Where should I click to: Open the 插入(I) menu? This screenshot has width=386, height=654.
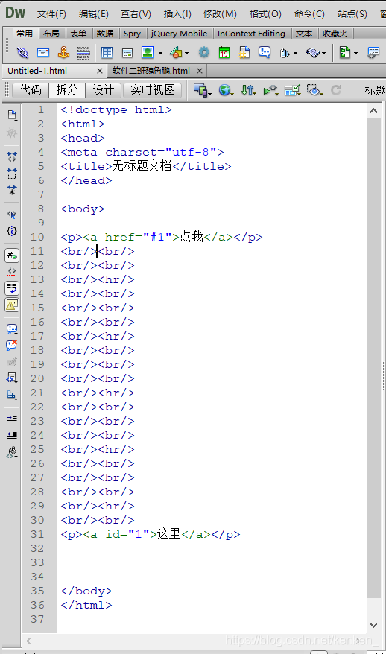click(177, 13)
